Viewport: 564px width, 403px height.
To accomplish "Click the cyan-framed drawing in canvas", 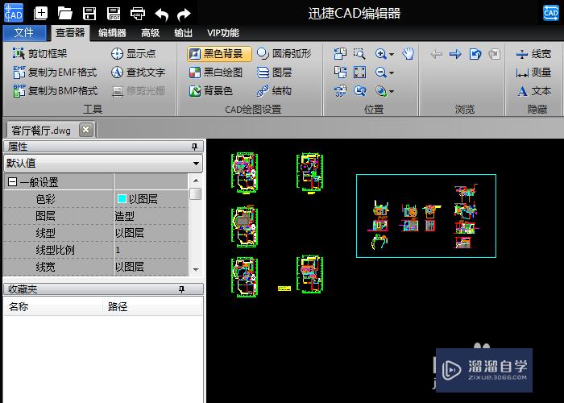I will pyautogui.click(x=426, y=216).
